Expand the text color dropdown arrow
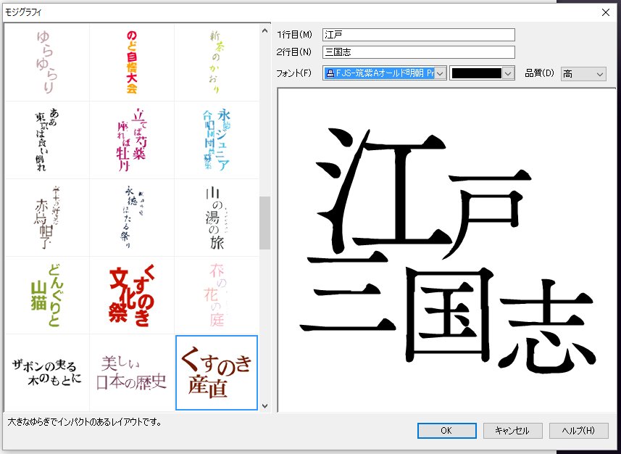This screenshot has width=621, height=454. (x=507, y=73)
